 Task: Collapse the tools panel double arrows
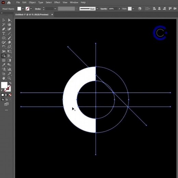[2, 13]
